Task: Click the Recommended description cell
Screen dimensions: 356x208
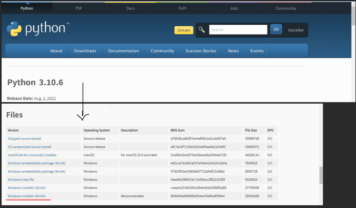Action: pos(132,196)
